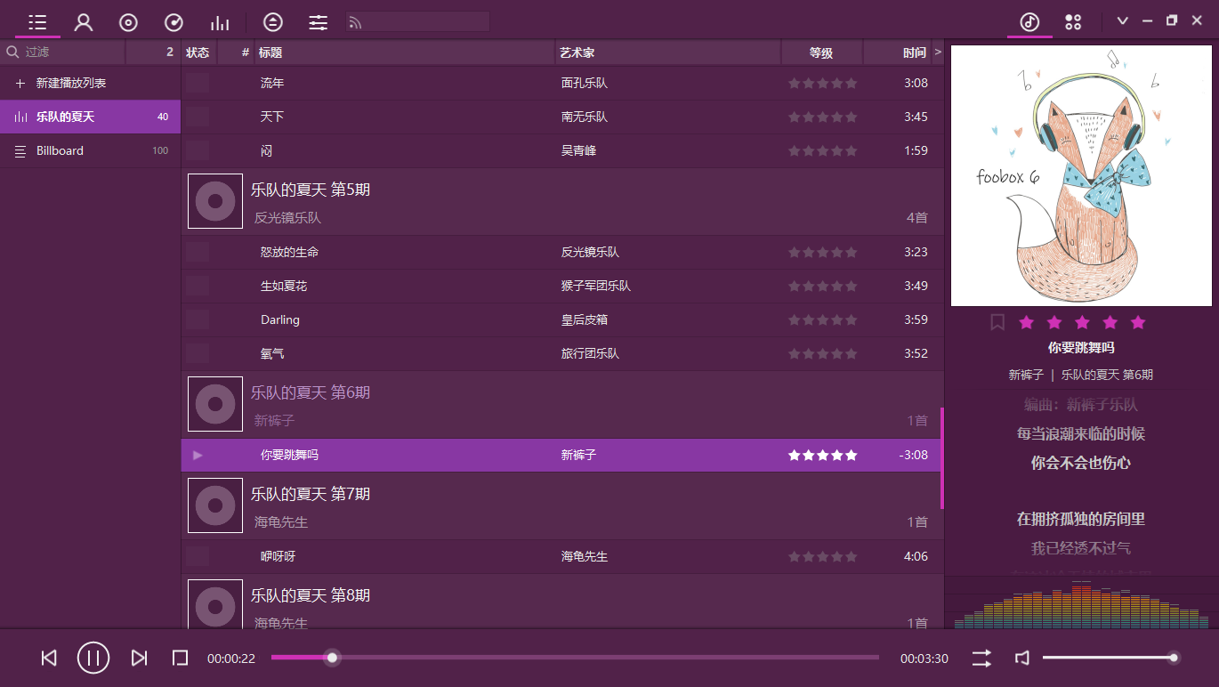Click the equalizer bars visualization icon
The height and width of the screenshot is (687, 1219).
[x=220, y=21]
